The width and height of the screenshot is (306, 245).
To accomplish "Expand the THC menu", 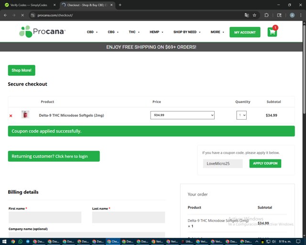I will [x=134, y=32].
